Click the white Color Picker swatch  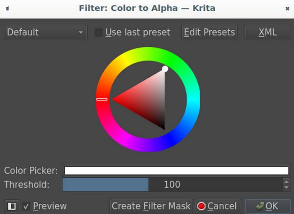[176, 171]
